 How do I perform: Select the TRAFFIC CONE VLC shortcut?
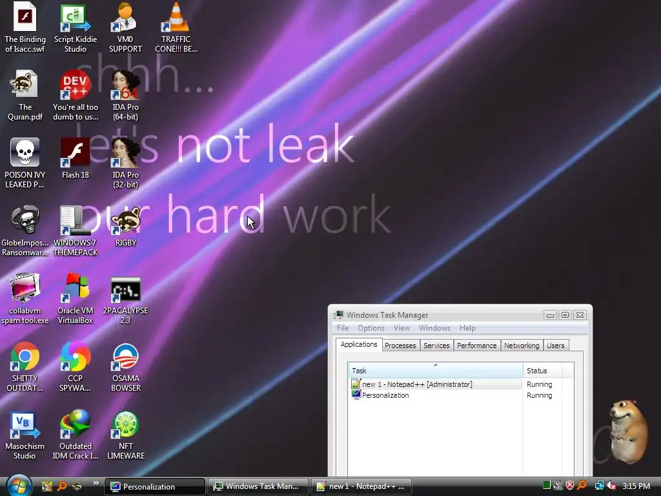(x=176, y=27)
